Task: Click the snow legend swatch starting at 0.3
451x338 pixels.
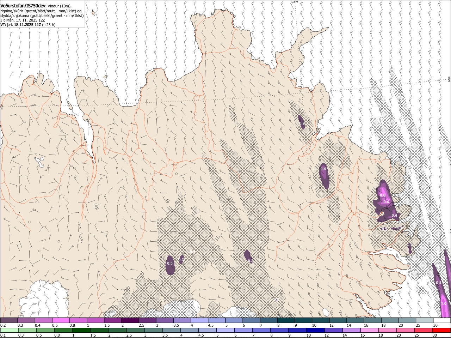Action: click(x=26, y=320)
